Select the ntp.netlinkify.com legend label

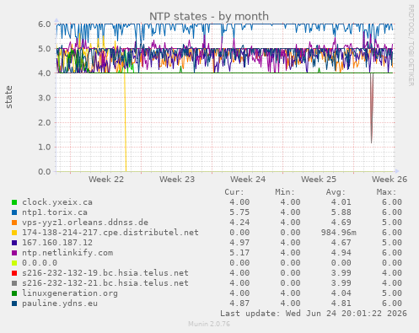pyautogui.click(x=67, y=253)
